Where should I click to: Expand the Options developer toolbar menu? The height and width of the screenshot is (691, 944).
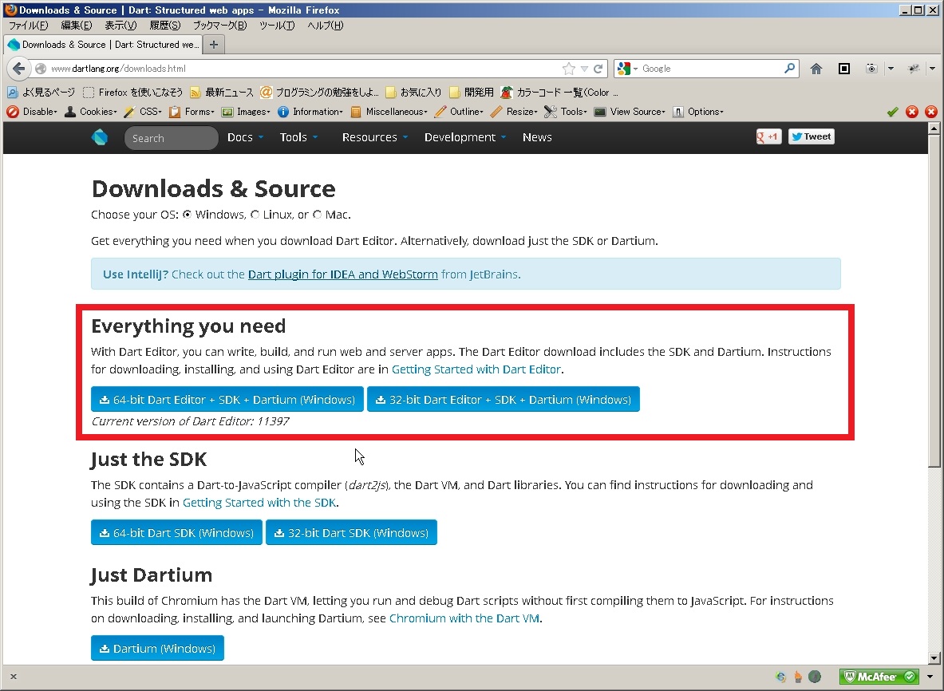click(697, 112)
